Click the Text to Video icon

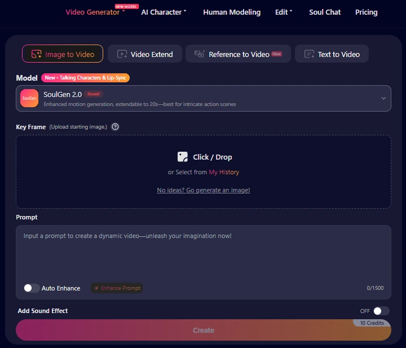(x=309, y=54)
